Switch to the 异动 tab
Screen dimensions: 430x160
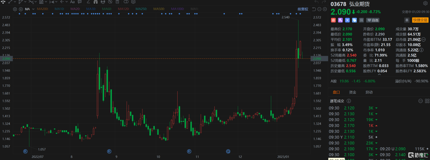369,92
